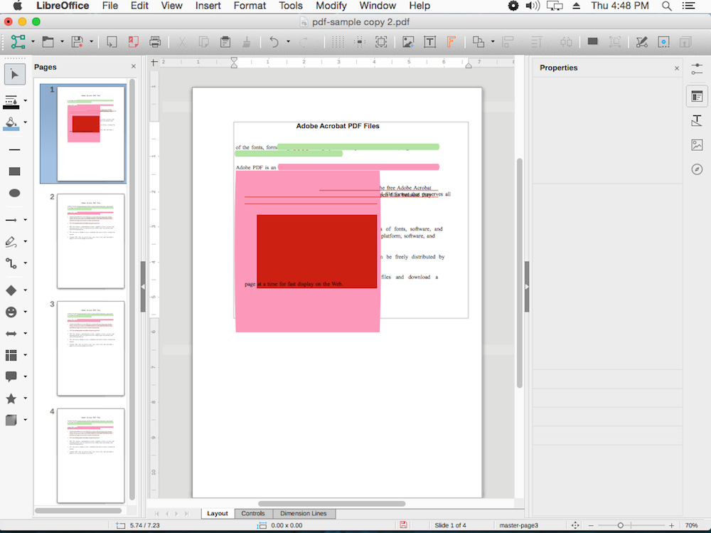Toggle the Edit Points icon

(x=641, y=42)
